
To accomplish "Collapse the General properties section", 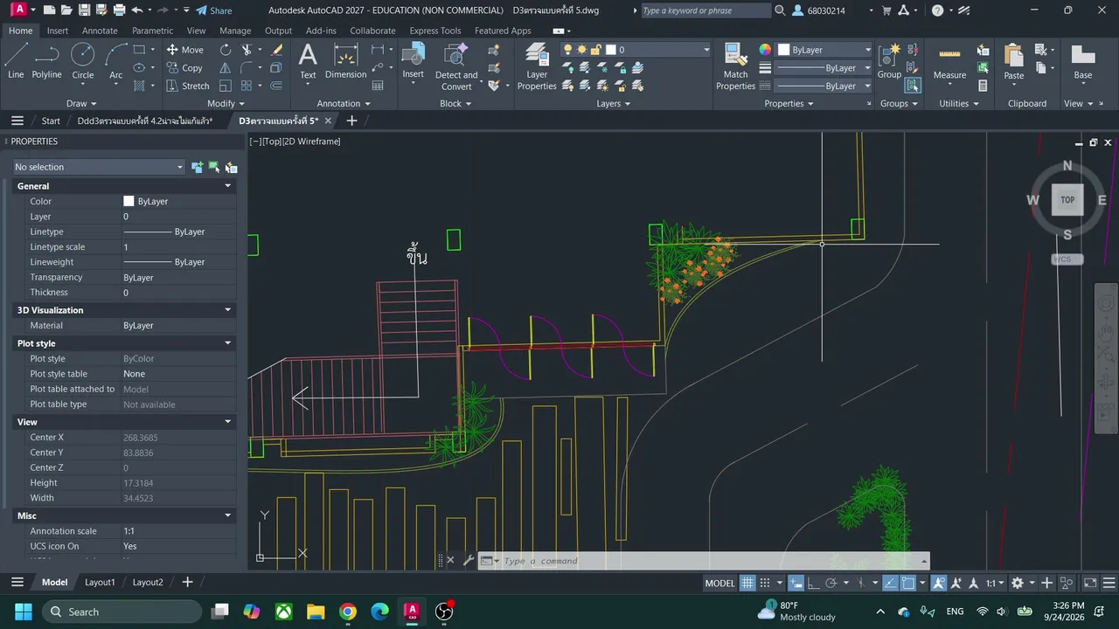I will click(x=228, y=186).
